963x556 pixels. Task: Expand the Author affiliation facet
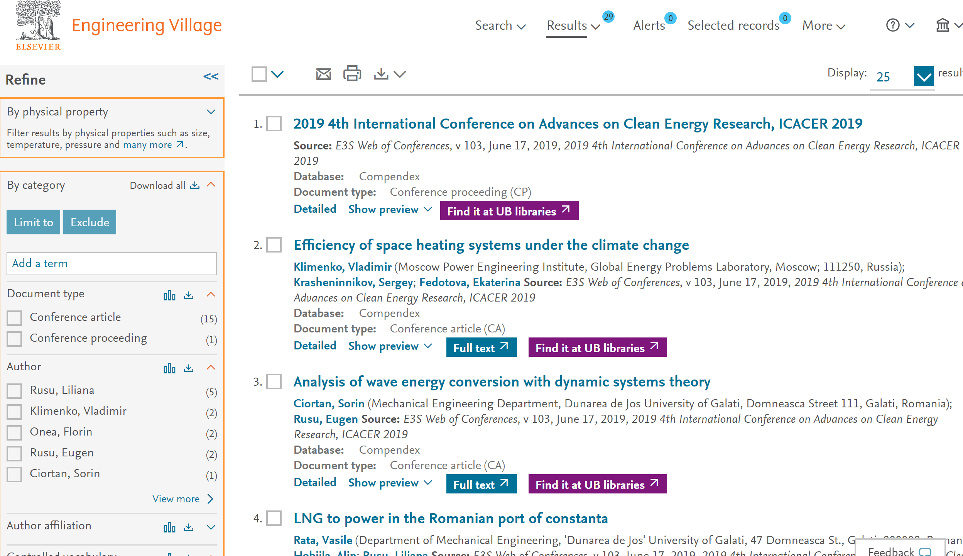pyautogui.click(x=211, y=527)
